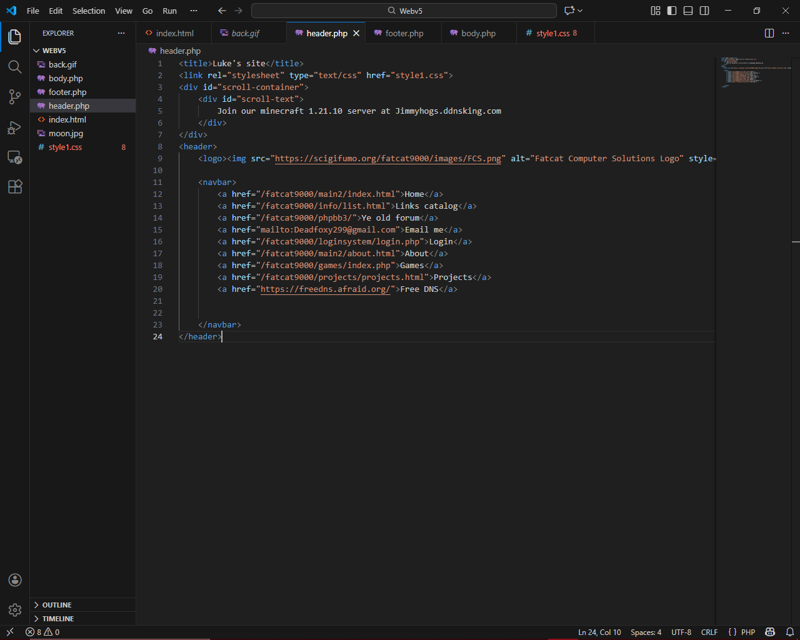Toggle the primary sidebar visibility
The image size is (800, 640).
[x=671, y=11]
